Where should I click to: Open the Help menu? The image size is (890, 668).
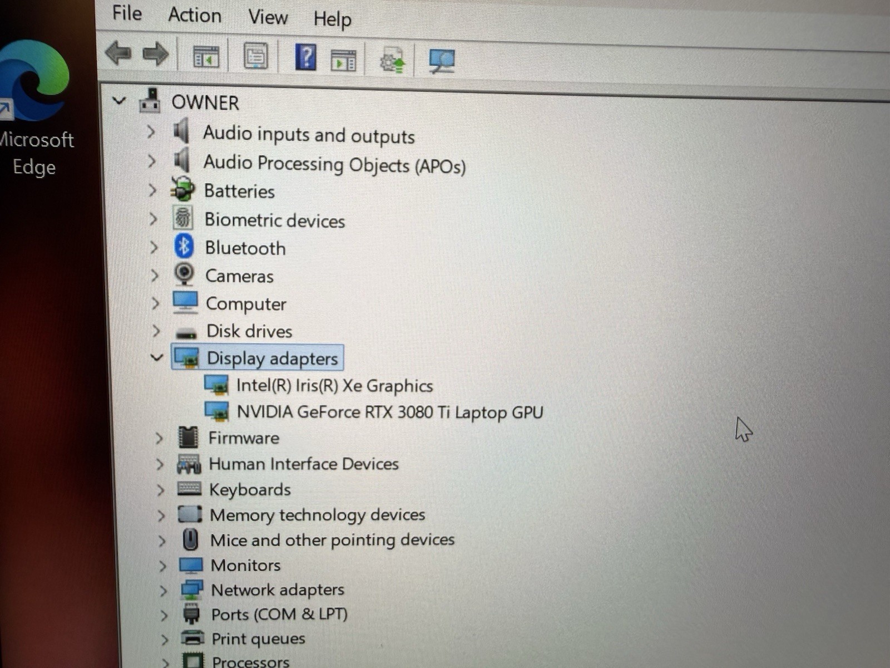pyautogui.click(x=332, y=19)
